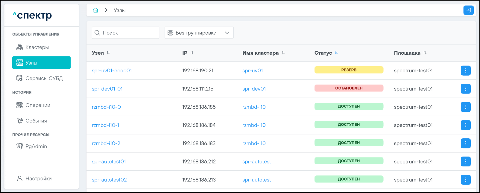This screenshot has height=193, width=480.
Task: Click the logout icon button top right
Action: pyautogui.click(x=468, y=10)
